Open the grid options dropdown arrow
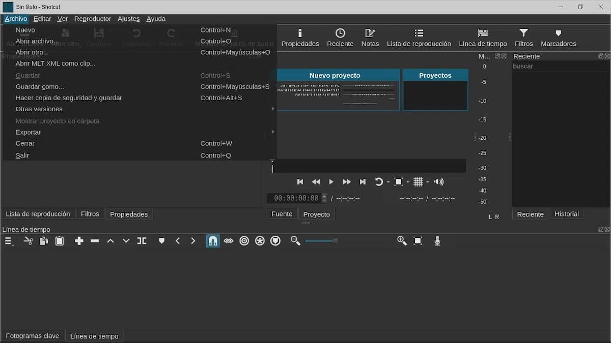 coord(428,182)
